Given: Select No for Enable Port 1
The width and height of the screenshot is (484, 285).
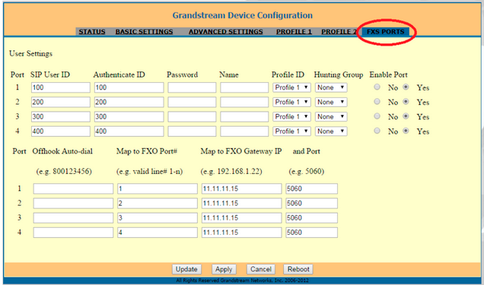Looking at the screenshot, I should pos(377,87).
